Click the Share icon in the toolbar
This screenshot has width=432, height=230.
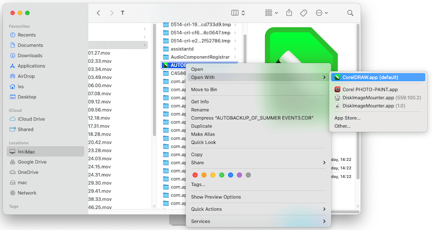point(289,12)
